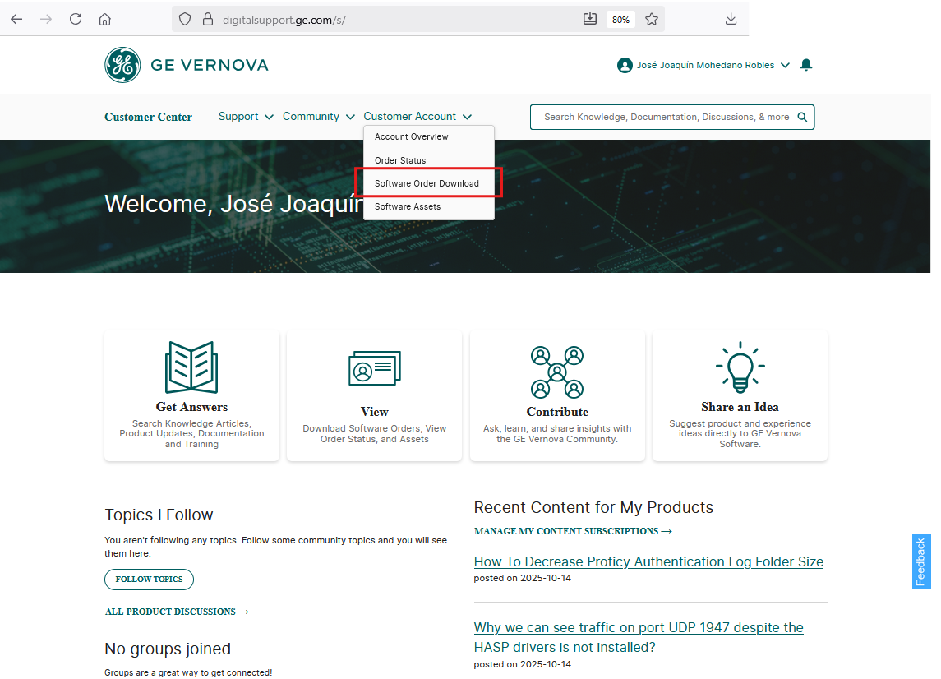
Task: Click the browser forward arrow
Action: click(45, 19)
